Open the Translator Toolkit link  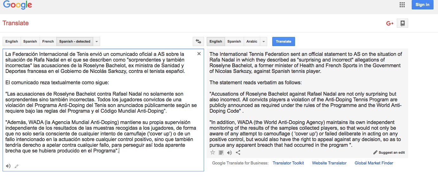tap(288, 163)
